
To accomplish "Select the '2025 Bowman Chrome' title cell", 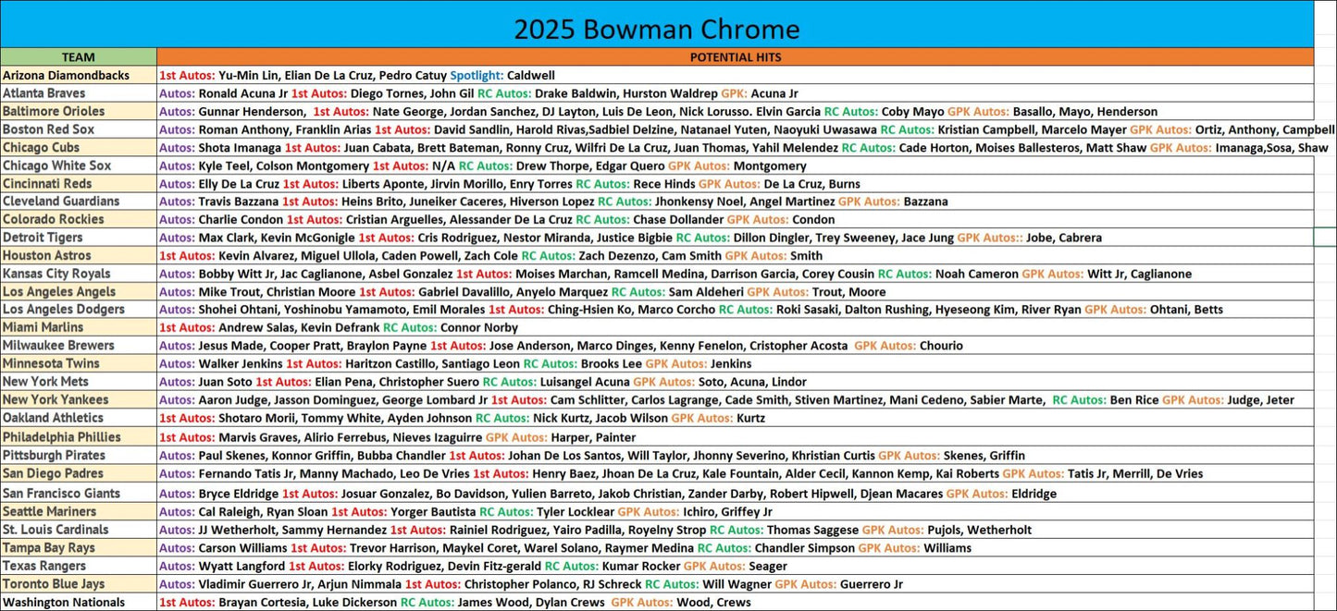I will click(657, 24).
